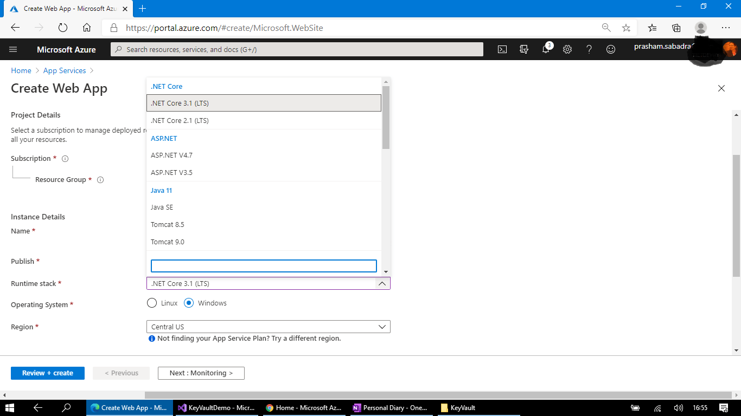Viewport: 741px width, 416px height.
Task: Choose Tomcat 8.5 runtime
Action: pos(264,224)
